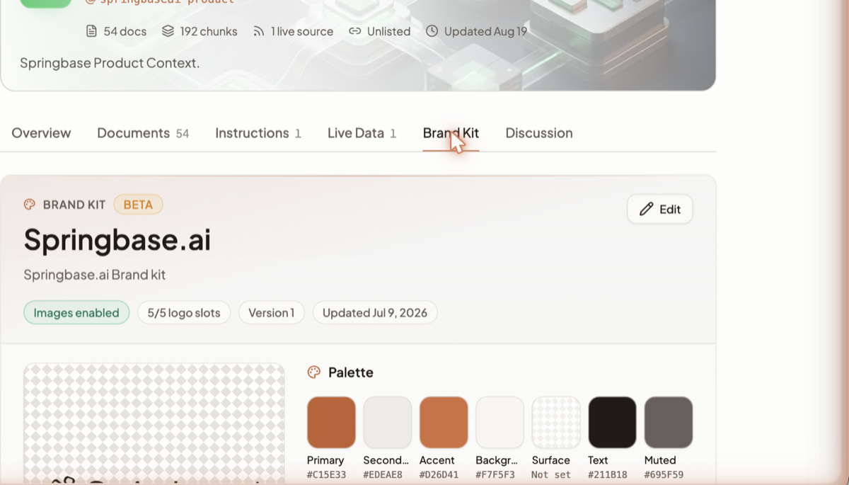Click the 'Springbase Product Context.' text
This screenshot has width=849, height=485.
click(110, 63)
